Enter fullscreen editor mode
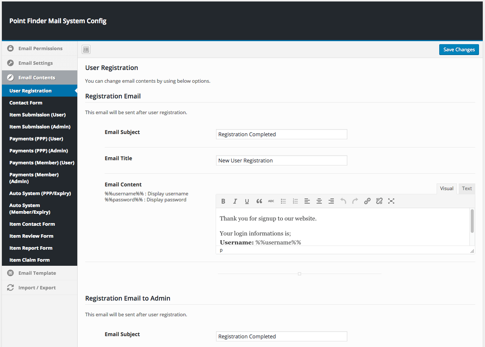The image size is (485, 347). tap(391, 201)
